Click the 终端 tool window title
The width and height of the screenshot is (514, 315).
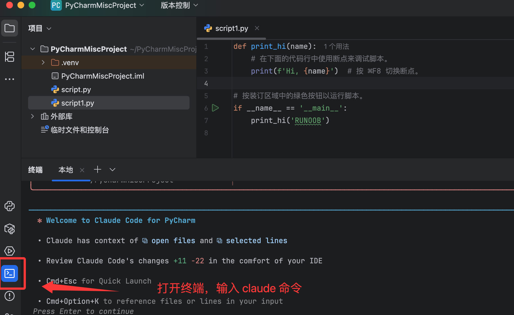click(35, 170)
